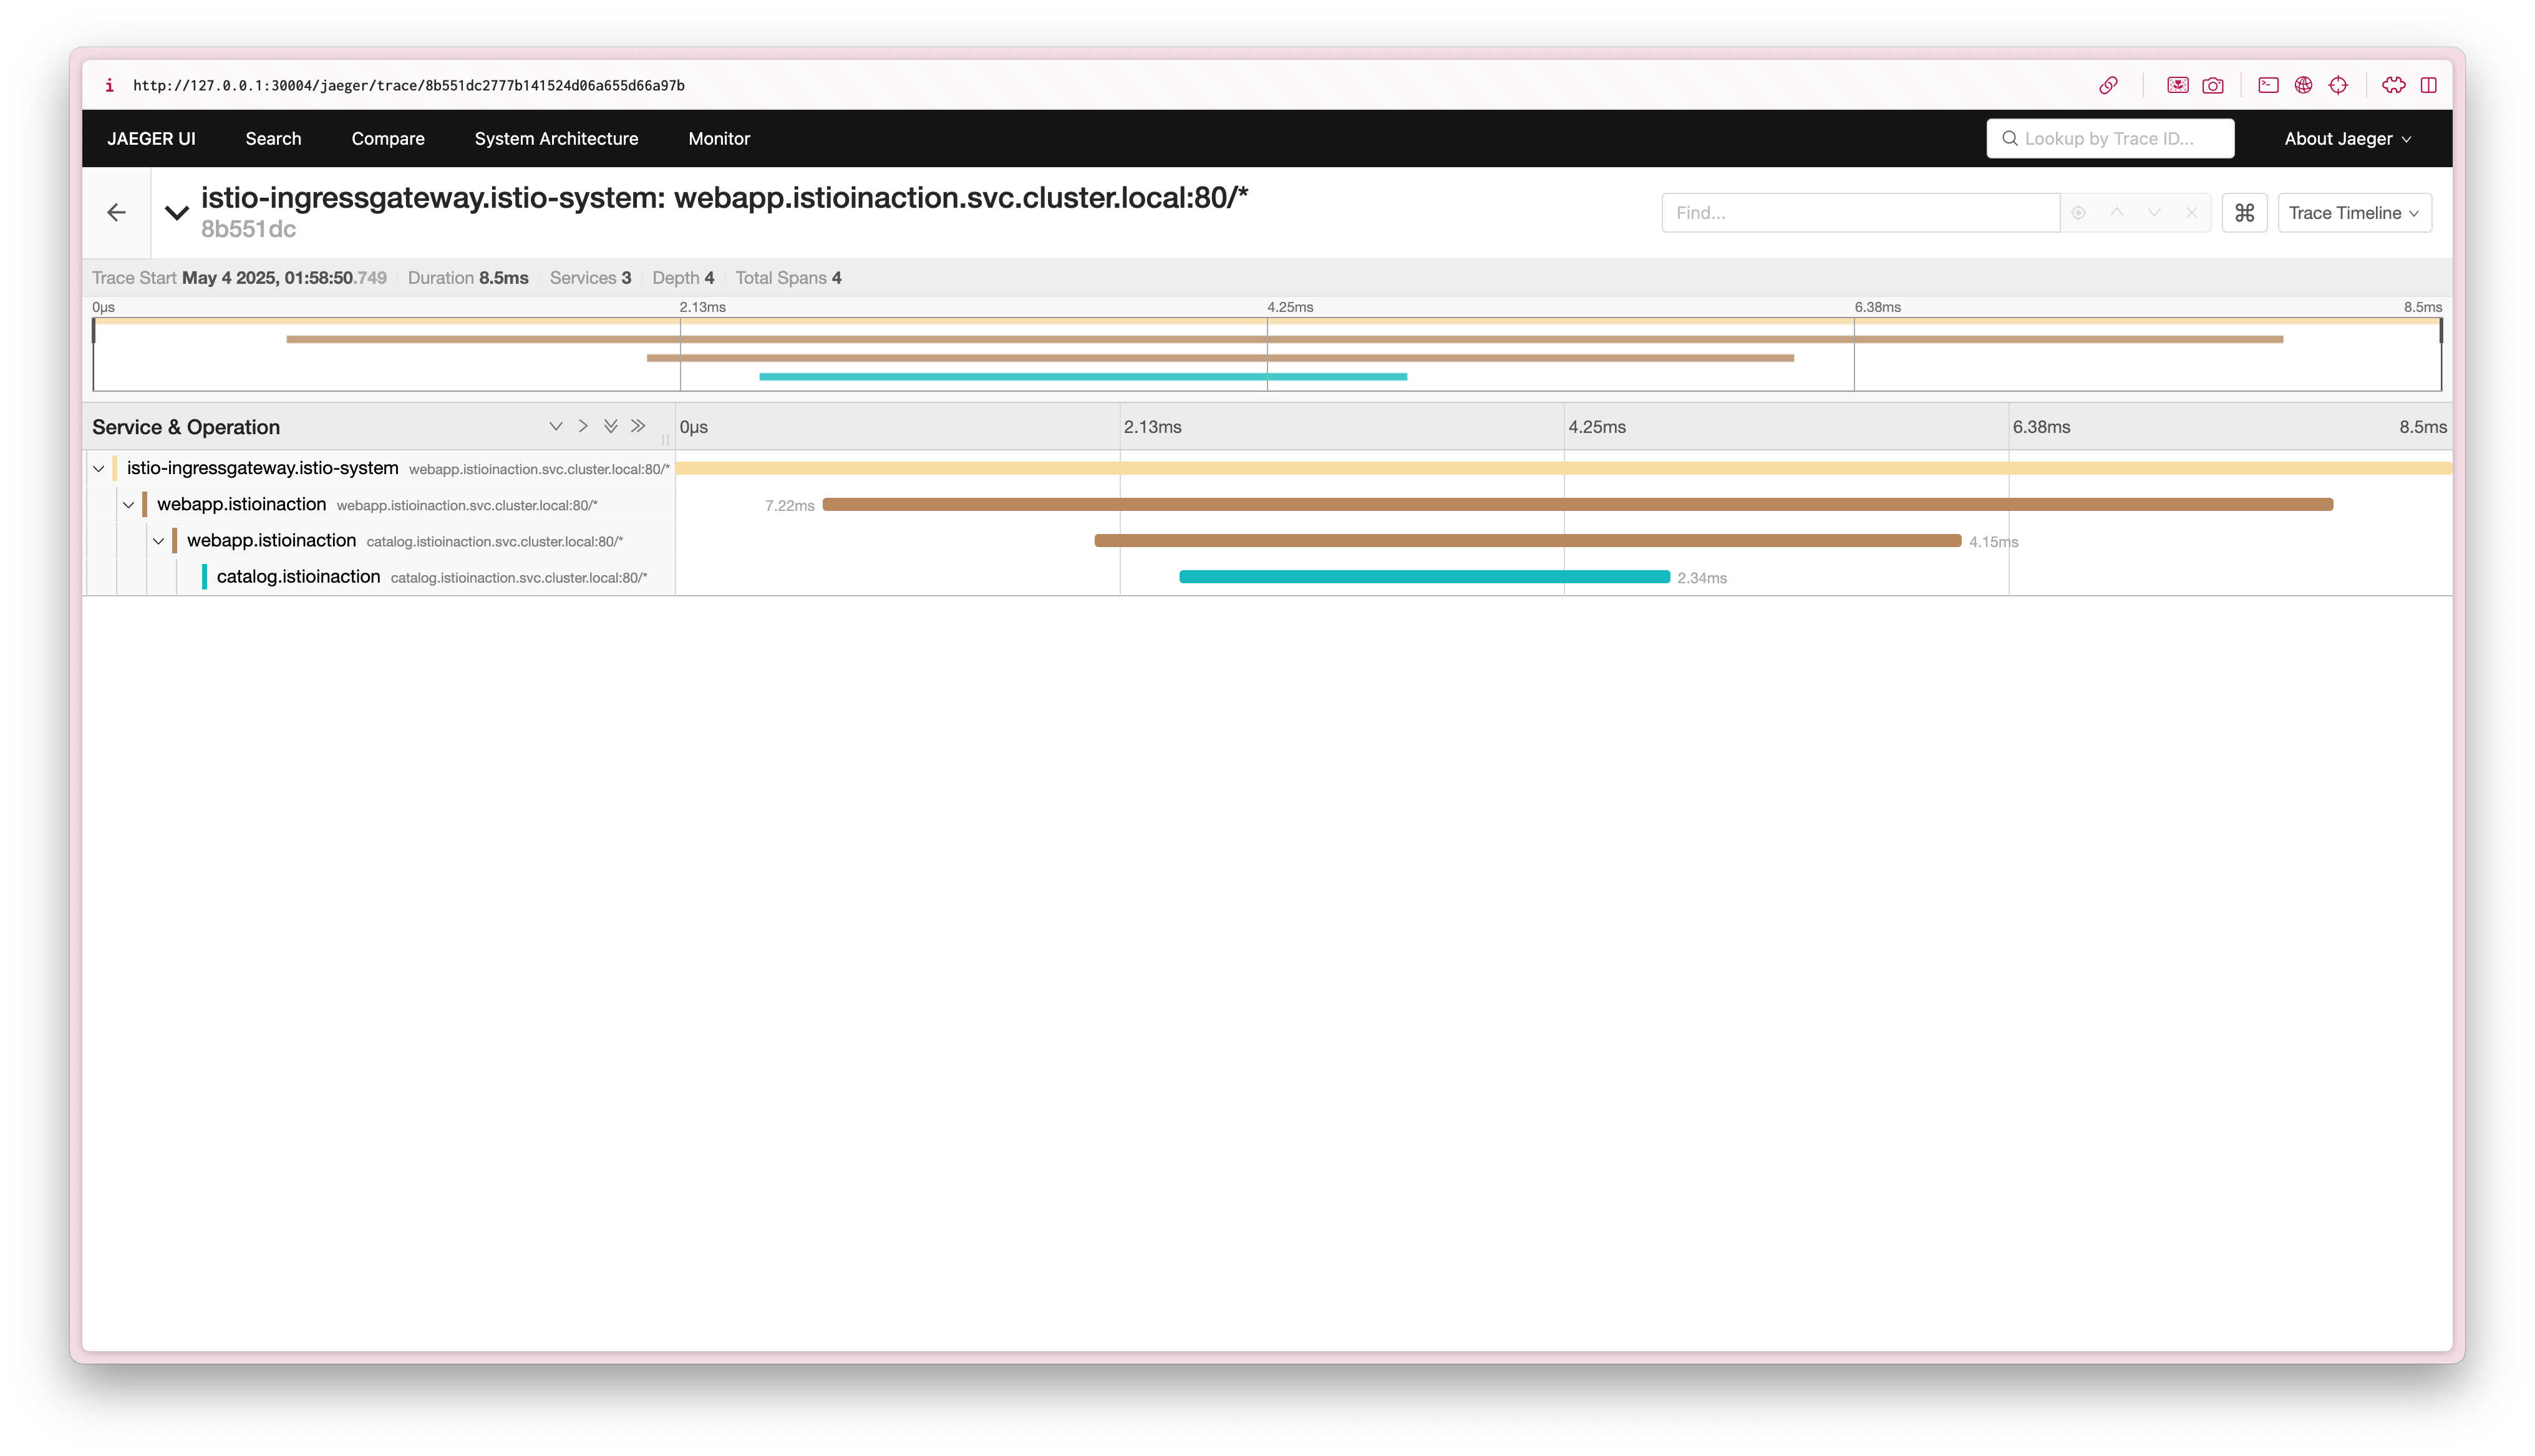Collapse the webapp.istioinaction webapp span children
The height and width of the screenshot is (1456, 2535).
tap(128, 504)
